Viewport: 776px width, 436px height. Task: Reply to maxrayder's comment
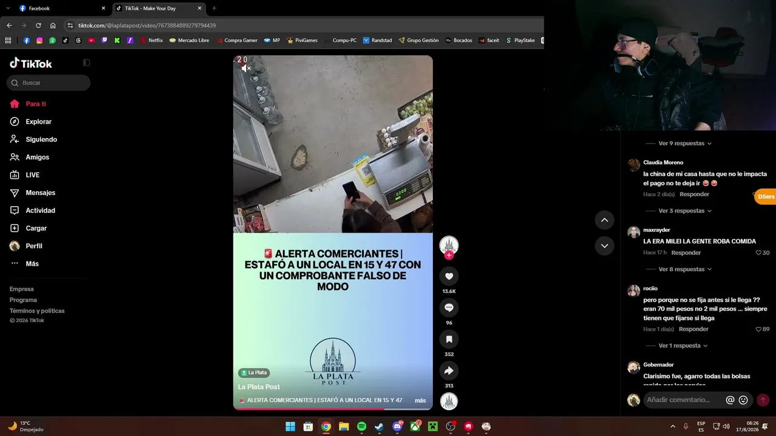(x=686, y=253)
